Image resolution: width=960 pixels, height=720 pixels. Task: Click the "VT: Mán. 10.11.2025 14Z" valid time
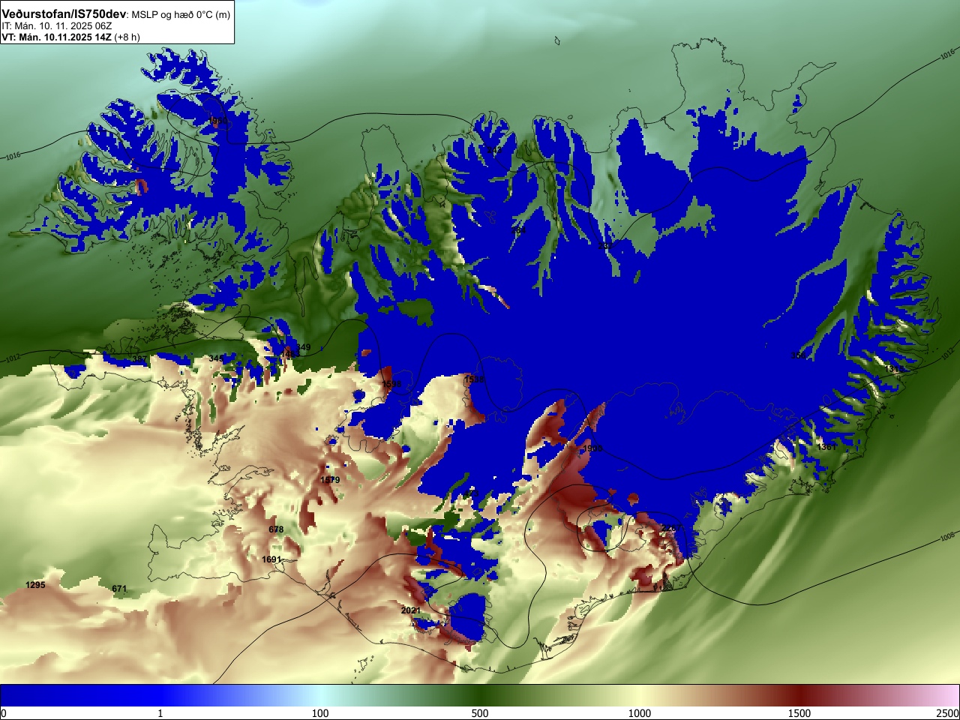[x=56, y=37]
